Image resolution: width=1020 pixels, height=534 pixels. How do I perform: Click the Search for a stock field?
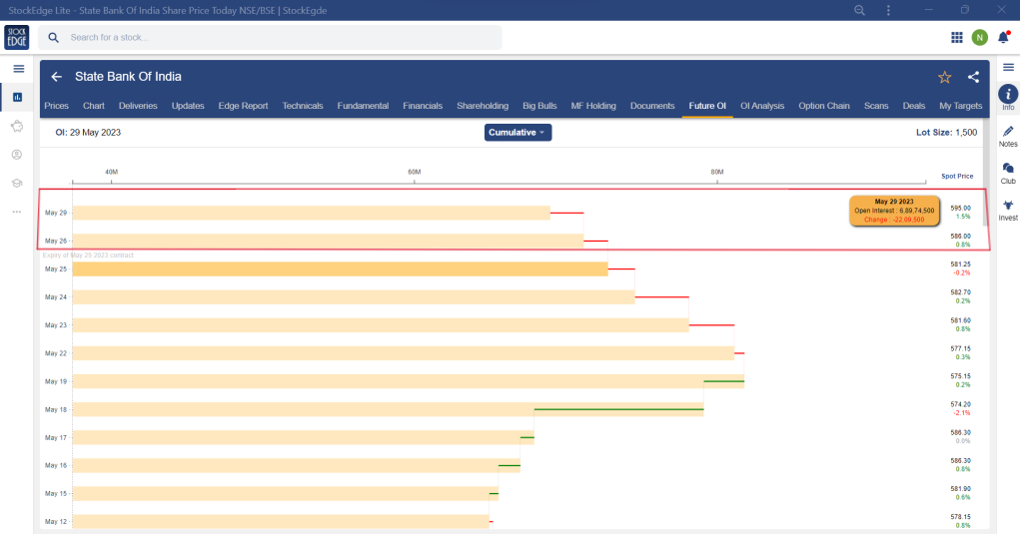point(270,38)
